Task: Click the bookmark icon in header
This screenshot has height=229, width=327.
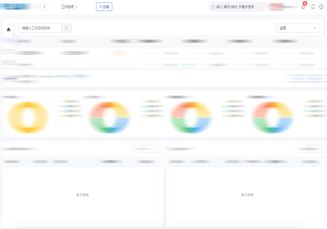Action: (313, 7)
